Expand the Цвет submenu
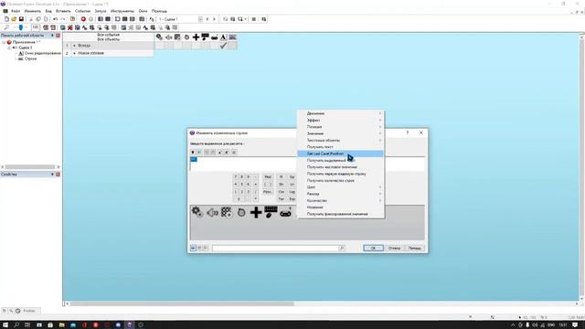Image resolution: width=585 pixels, height=329 pixels. [341, 187]
